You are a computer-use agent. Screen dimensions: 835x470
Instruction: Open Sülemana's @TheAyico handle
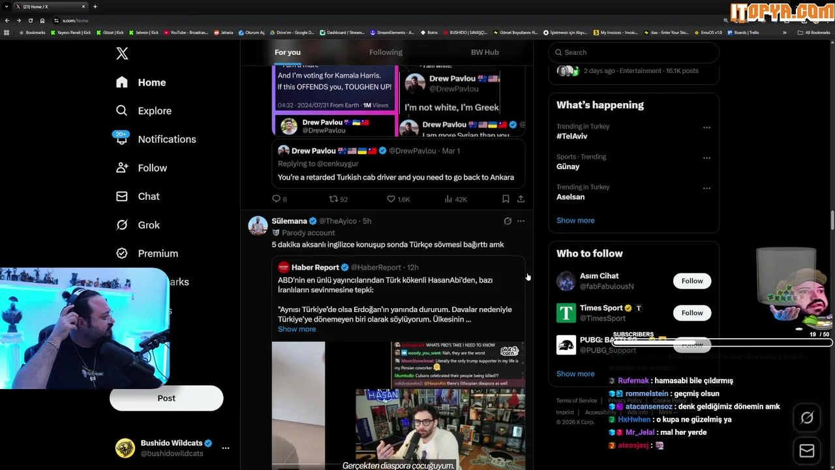338,221
